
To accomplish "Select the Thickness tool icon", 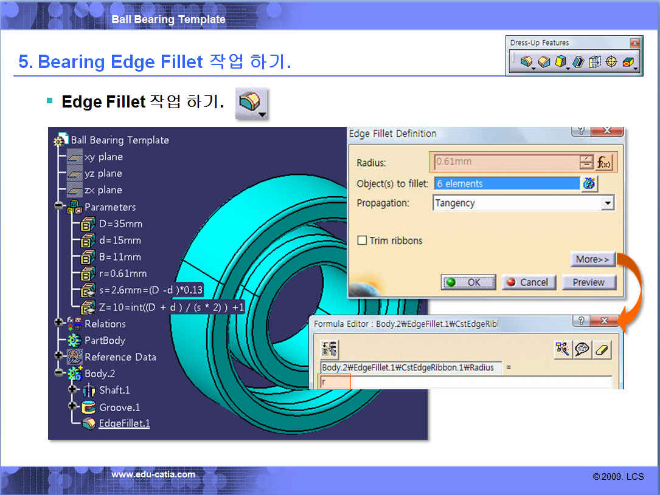I will click(595, 61).
